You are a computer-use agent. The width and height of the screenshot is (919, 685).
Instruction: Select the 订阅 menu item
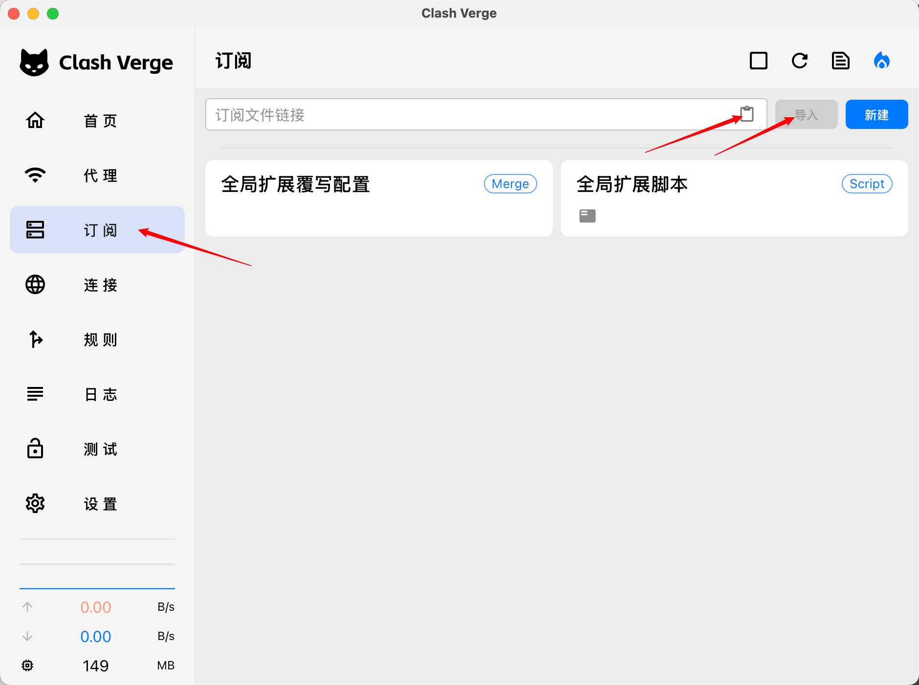click(x=97, y=230)
